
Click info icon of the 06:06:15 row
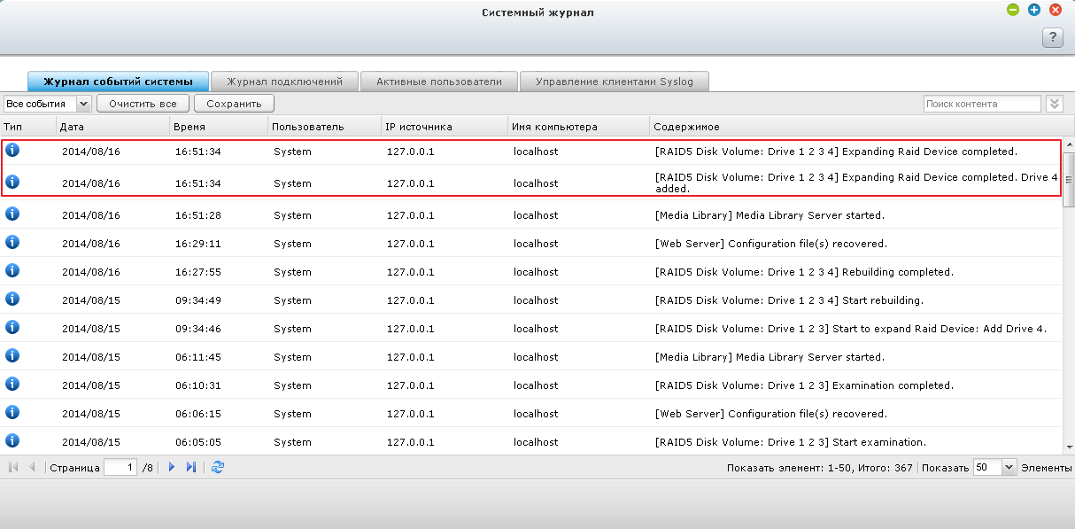click(x=12, y=412)
